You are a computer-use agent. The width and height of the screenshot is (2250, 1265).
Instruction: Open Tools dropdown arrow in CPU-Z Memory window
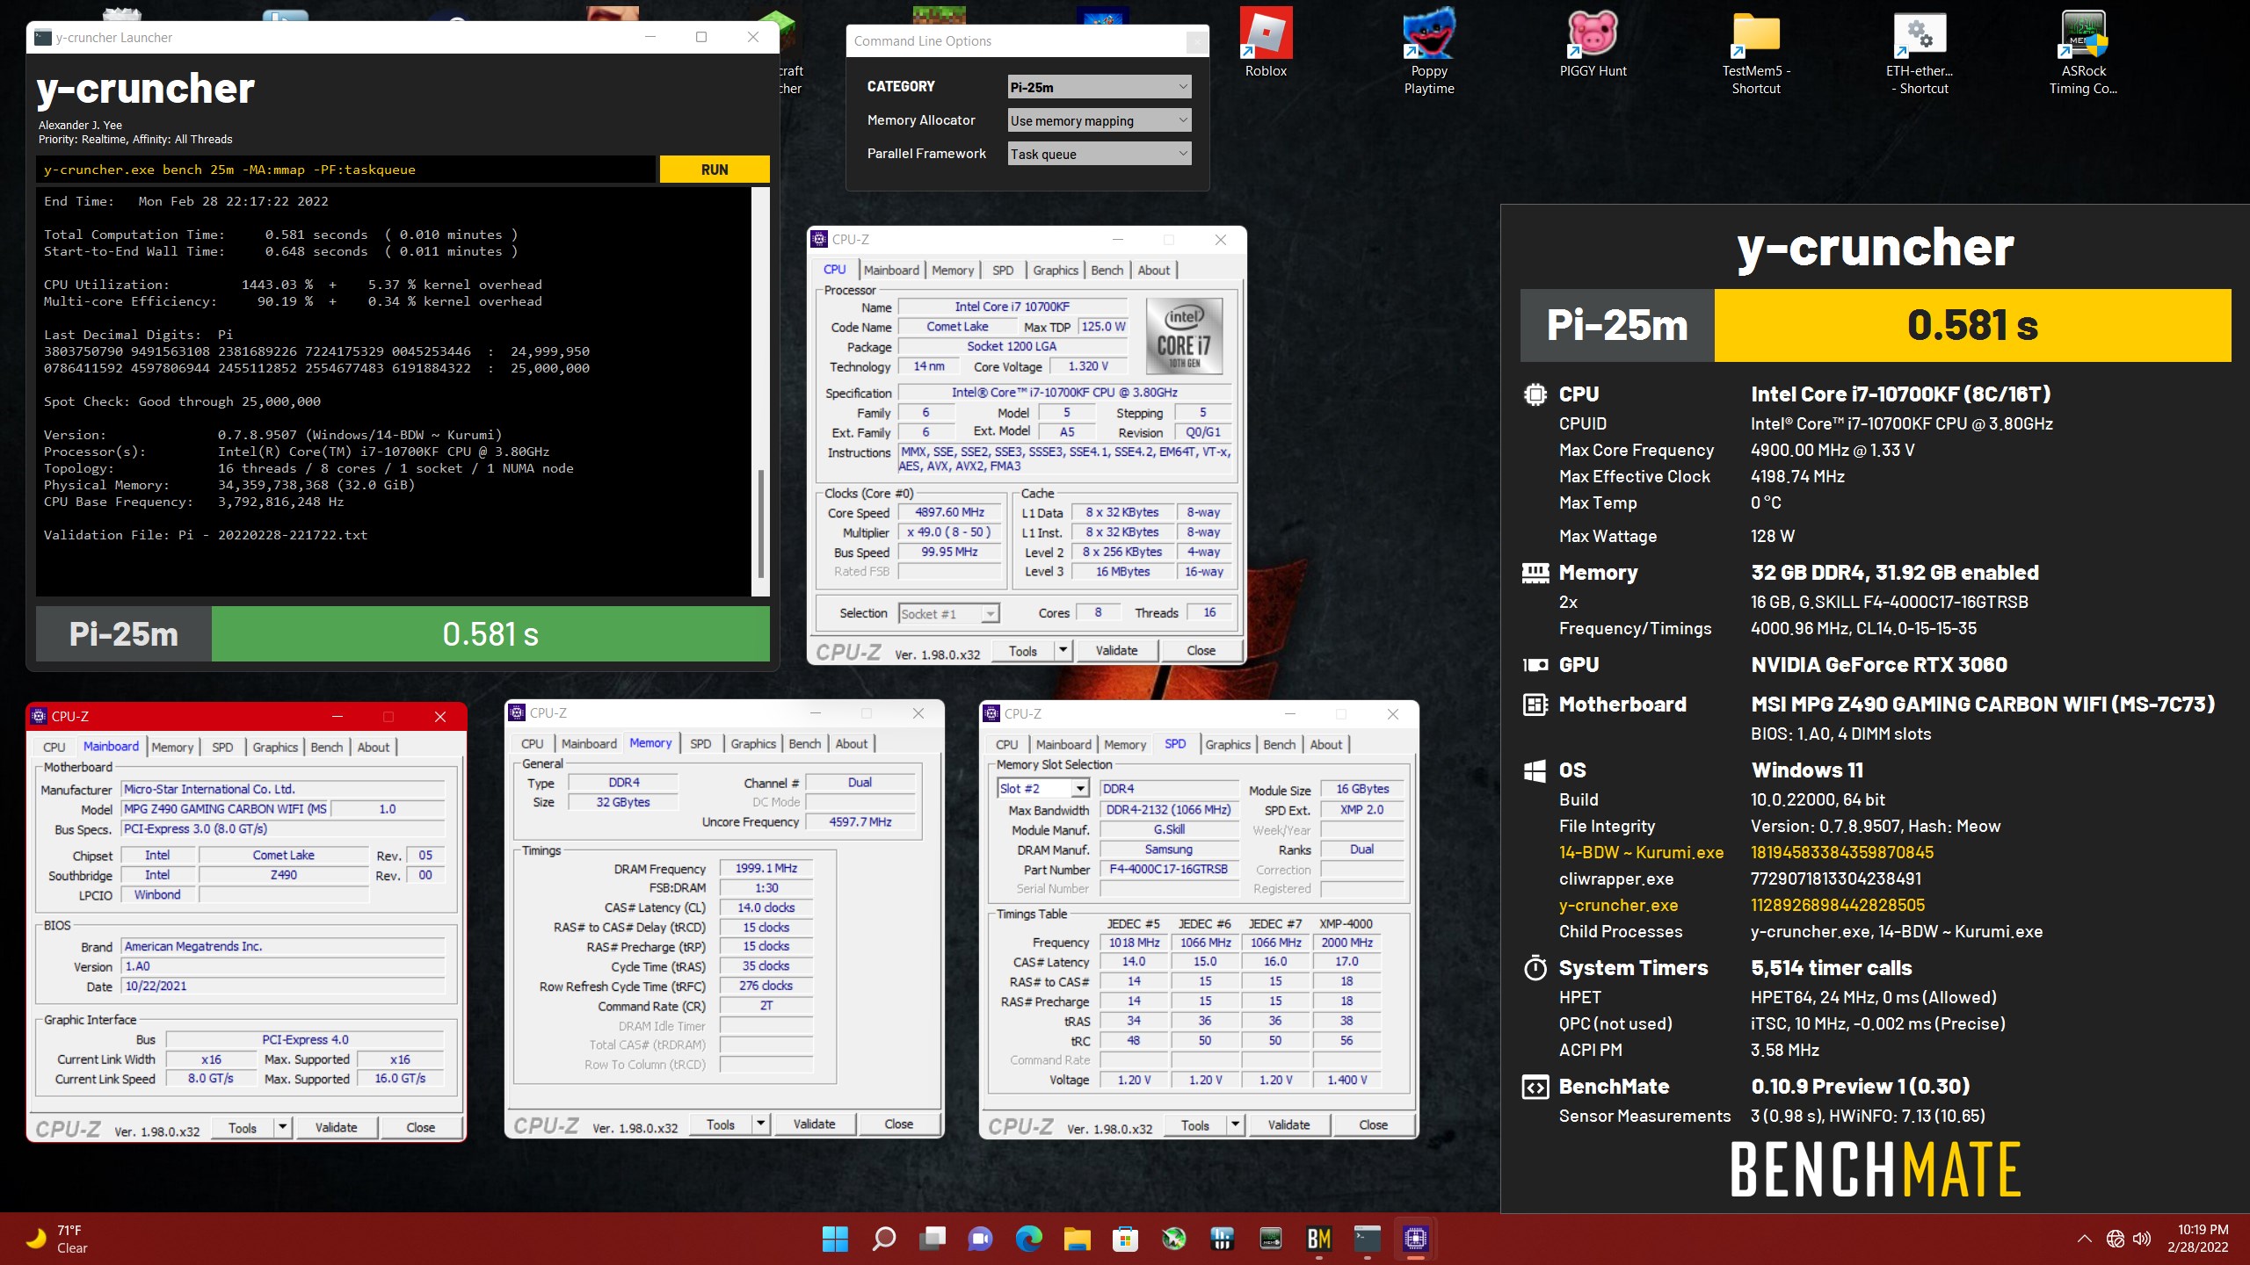point(761,1124)
